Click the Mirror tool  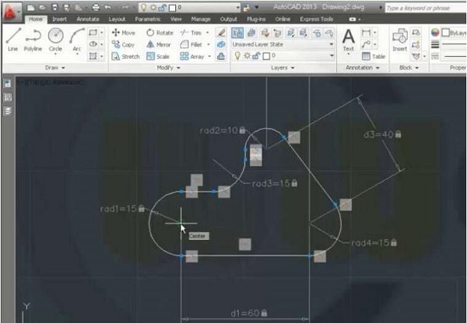click(159, 44)
